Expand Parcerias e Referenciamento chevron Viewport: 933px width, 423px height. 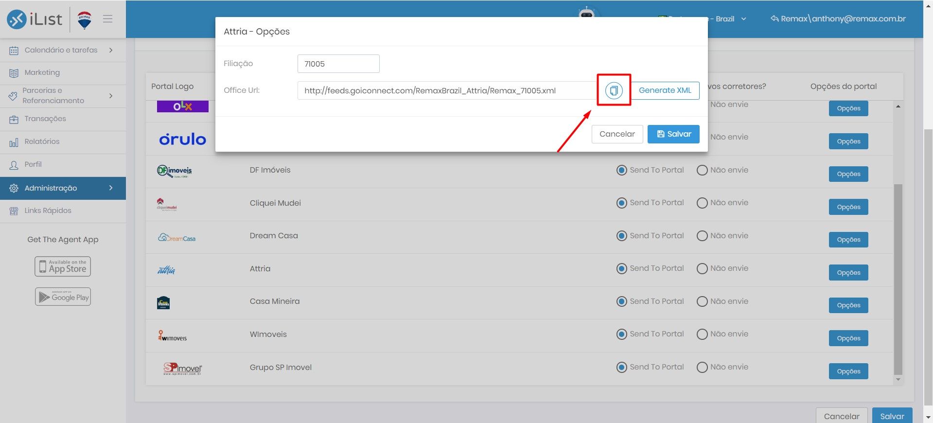coord(111,96)
